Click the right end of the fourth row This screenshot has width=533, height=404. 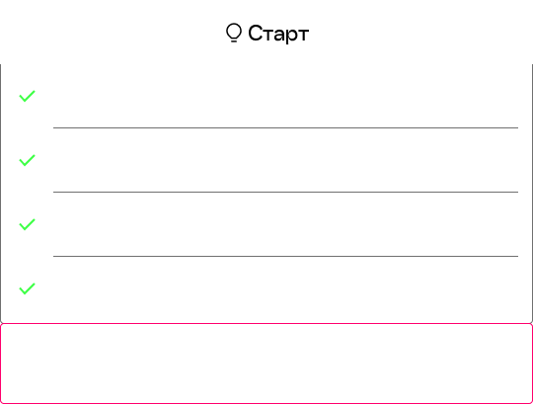coord(510,289)
